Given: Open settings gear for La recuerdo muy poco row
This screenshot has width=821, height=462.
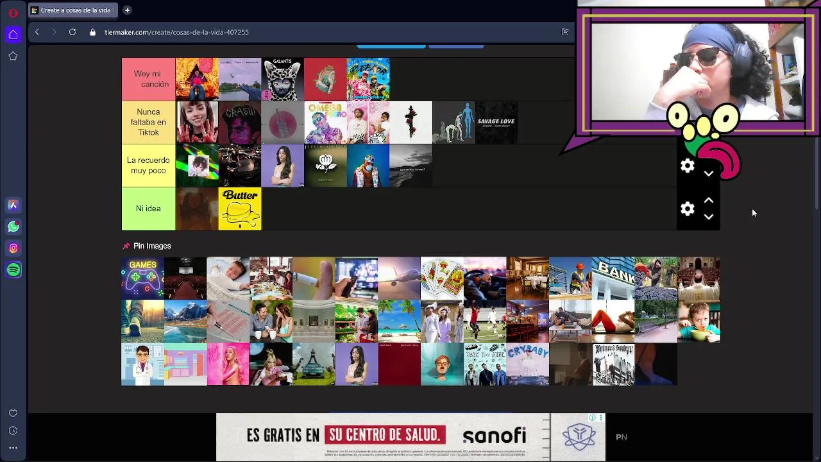Looking at the screenshot, I should 688,166.
